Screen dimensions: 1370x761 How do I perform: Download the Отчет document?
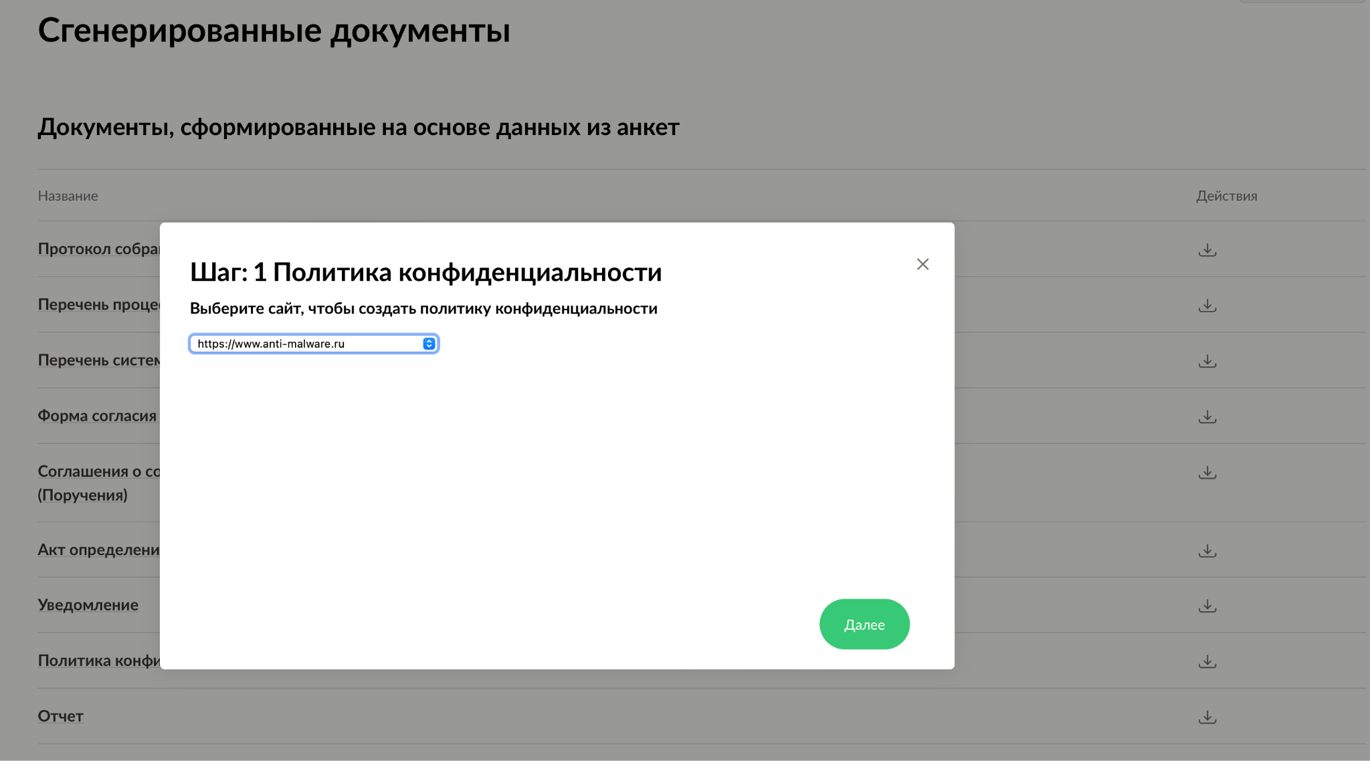click(x=1207, y=717)
